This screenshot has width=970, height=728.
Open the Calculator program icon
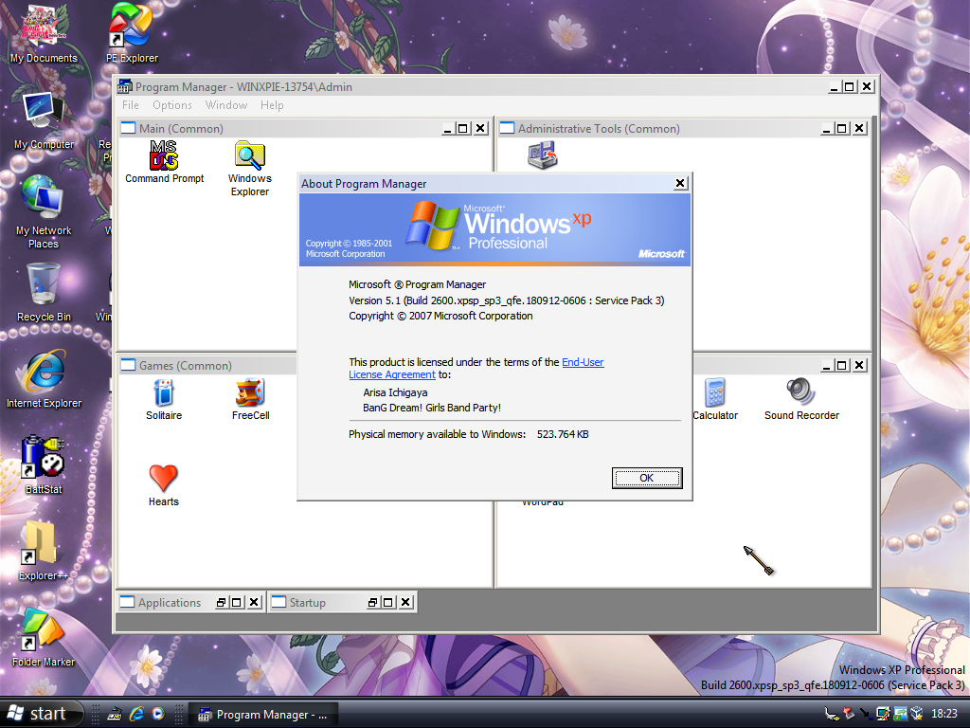[715, 400]
